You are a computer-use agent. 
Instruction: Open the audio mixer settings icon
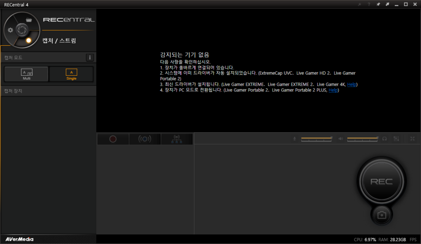396,138
